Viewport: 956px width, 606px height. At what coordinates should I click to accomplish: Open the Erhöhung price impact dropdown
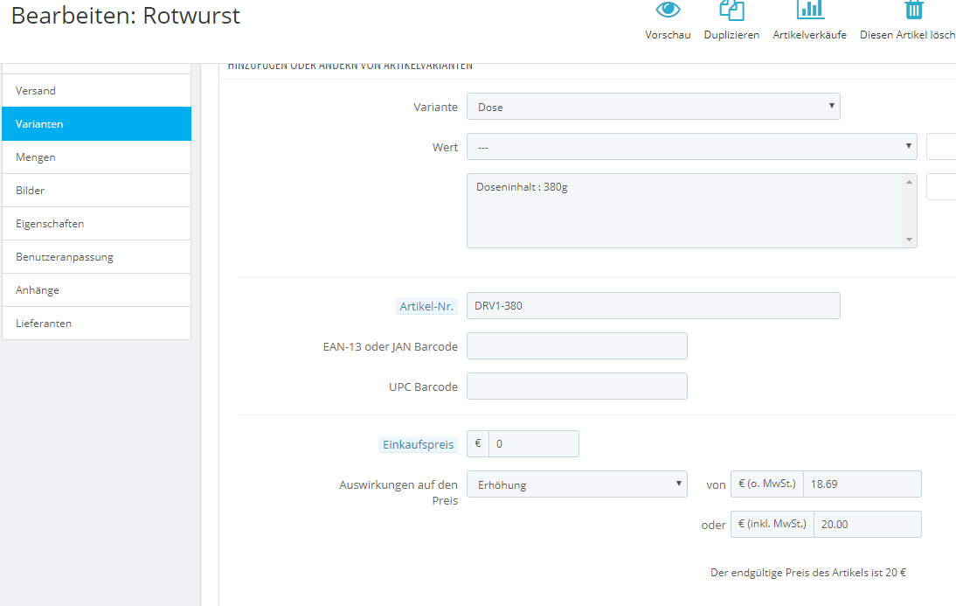coord(577,484)
